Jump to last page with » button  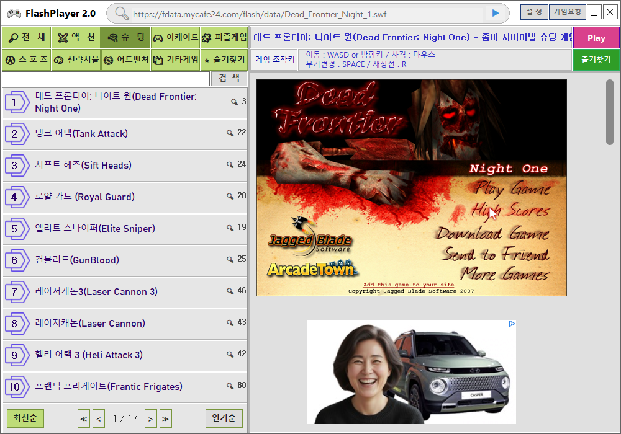pos(166,418)
